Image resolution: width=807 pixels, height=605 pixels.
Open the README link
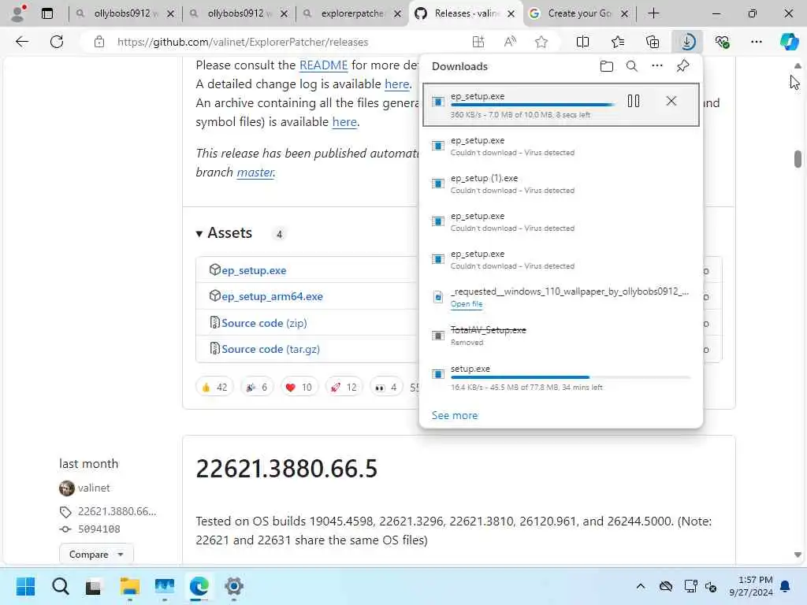pyautogui.click(x=323, y=65)
